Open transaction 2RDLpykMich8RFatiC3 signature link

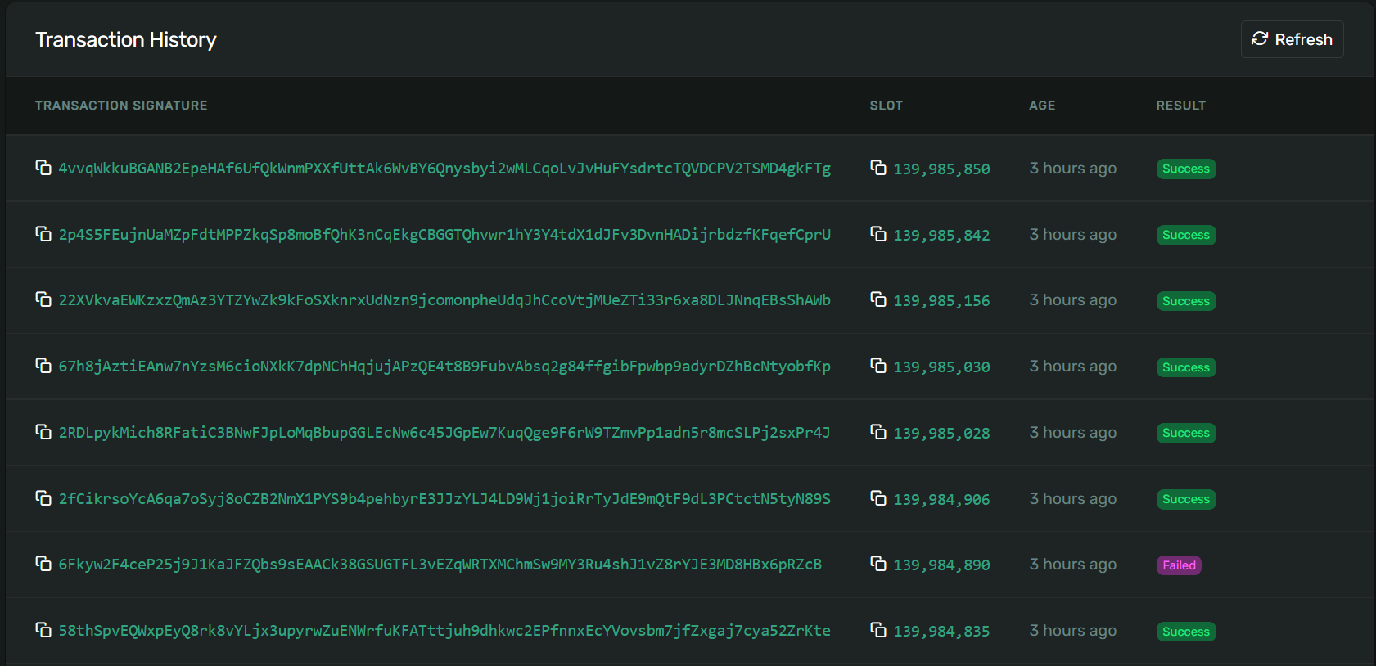pos(444,433)
